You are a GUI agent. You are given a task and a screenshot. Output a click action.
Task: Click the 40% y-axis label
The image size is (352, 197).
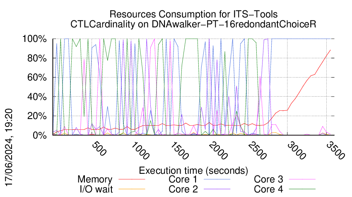tap(37, 97)
